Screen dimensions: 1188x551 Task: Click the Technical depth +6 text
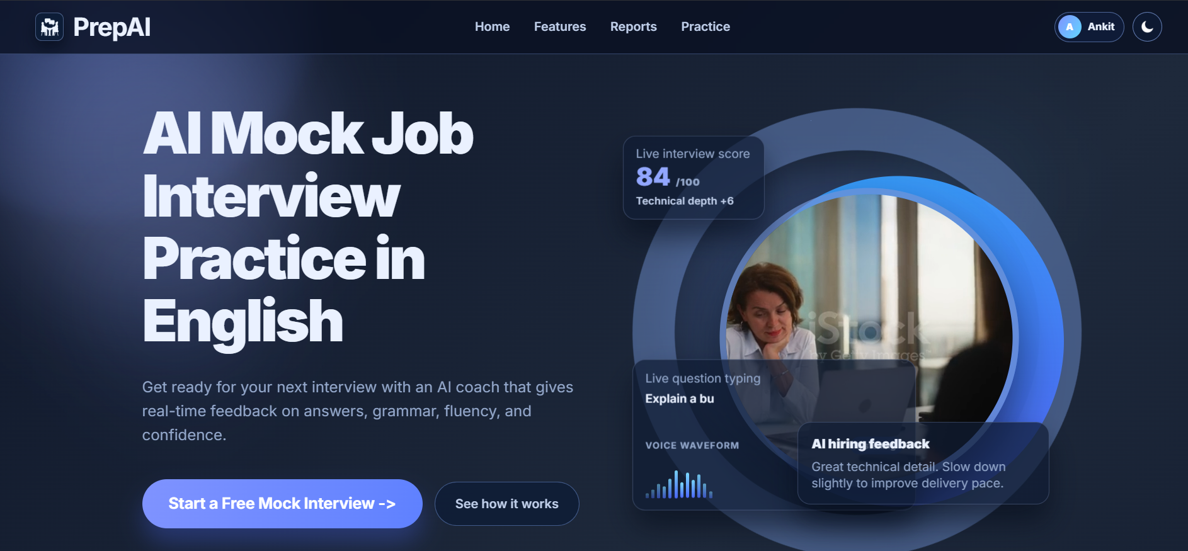click(685, 201)
